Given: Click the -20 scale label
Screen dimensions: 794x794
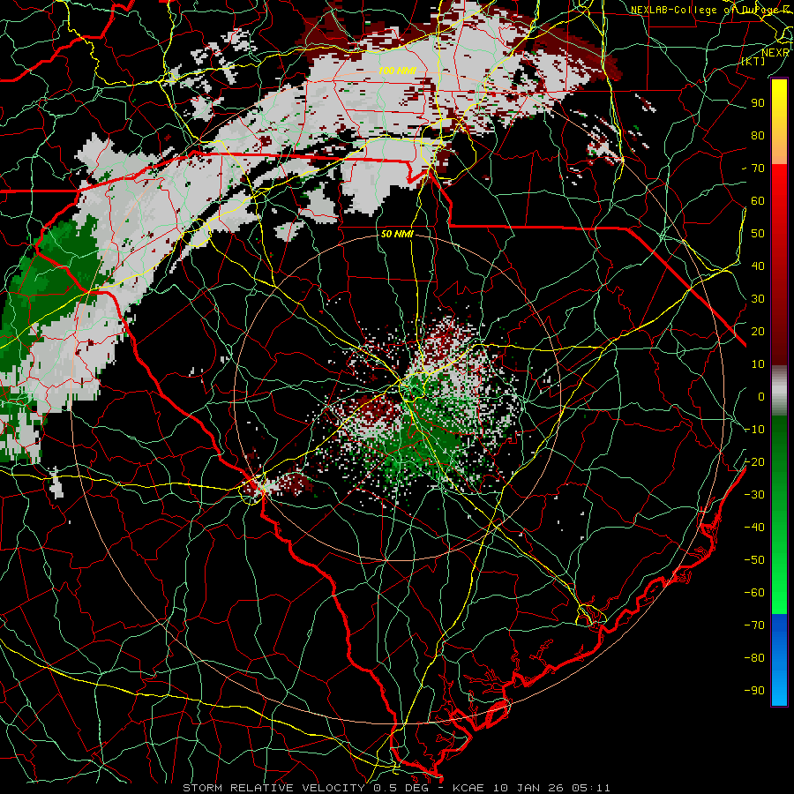Looking at the screenshot, I should pos(754,461).
